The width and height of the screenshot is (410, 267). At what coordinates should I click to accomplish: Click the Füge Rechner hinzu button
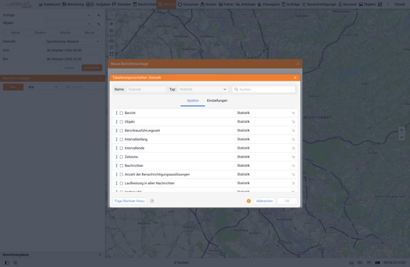coord(130,201)
